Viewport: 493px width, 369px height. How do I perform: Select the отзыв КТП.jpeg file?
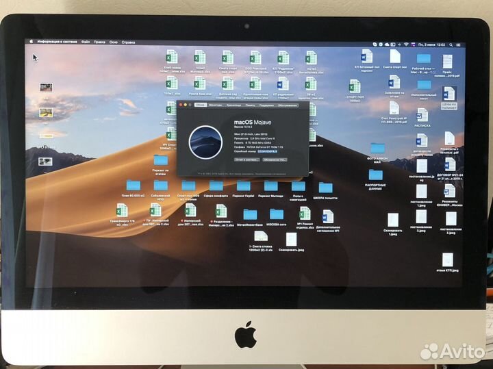click(447, 262)
